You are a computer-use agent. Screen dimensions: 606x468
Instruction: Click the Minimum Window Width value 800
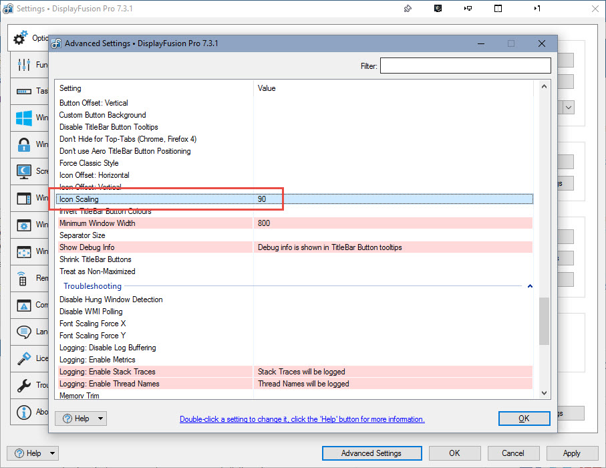tap(264, 223)
